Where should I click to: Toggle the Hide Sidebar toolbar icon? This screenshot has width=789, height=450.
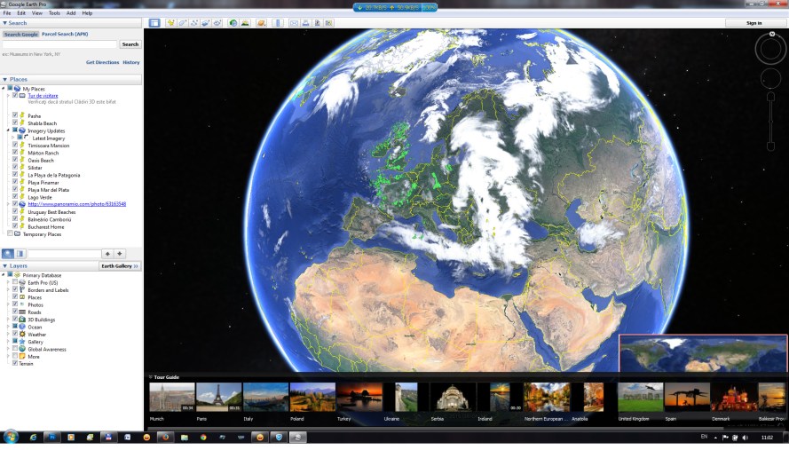154,22
